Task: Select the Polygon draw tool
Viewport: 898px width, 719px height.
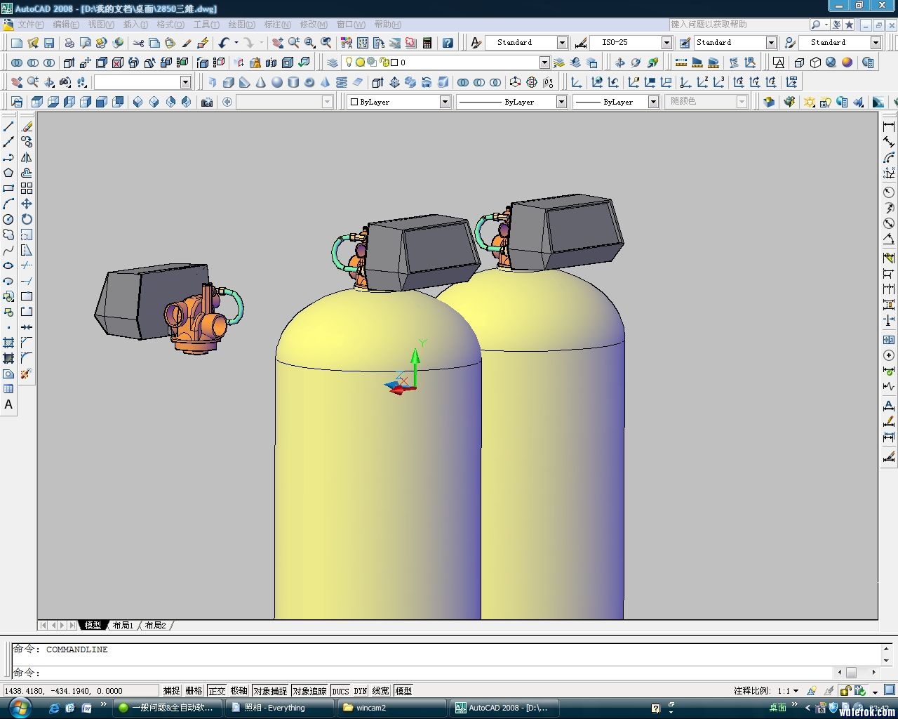Action: pos(8,173)
